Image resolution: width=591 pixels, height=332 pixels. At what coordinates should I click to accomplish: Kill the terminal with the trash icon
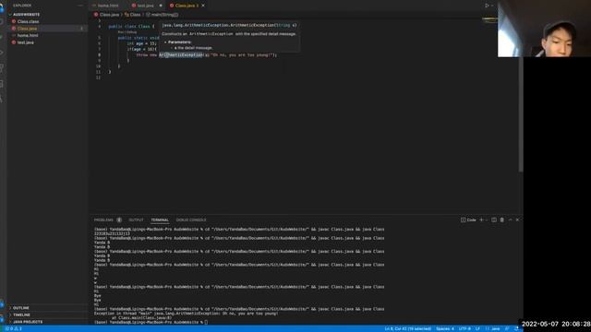click(x=502, y=219)
